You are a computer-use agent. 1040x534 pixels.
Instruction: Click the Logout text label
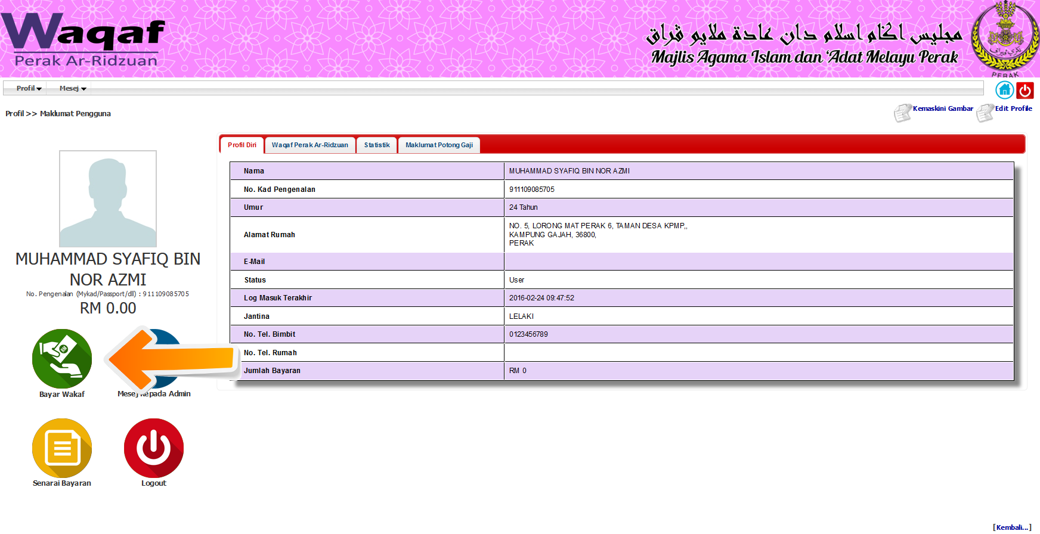(154, 483)
